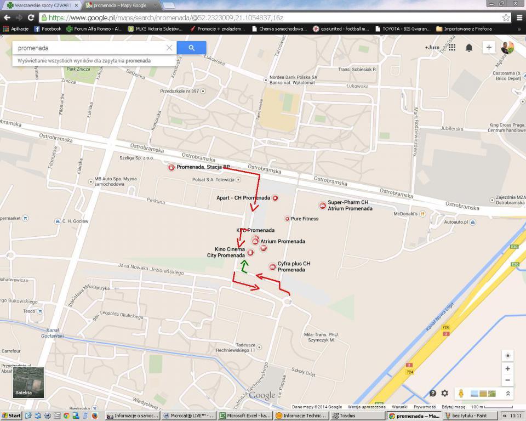Image resolution: width=526 pixels, height=421 pixels.
Task: Click the McDonald's restaurant marker
Action: coord(422,214)
